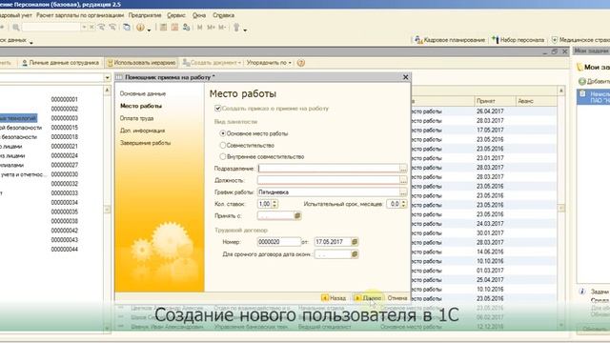
Task: Open Кадровый учет menu
Action: click(15, 15)
